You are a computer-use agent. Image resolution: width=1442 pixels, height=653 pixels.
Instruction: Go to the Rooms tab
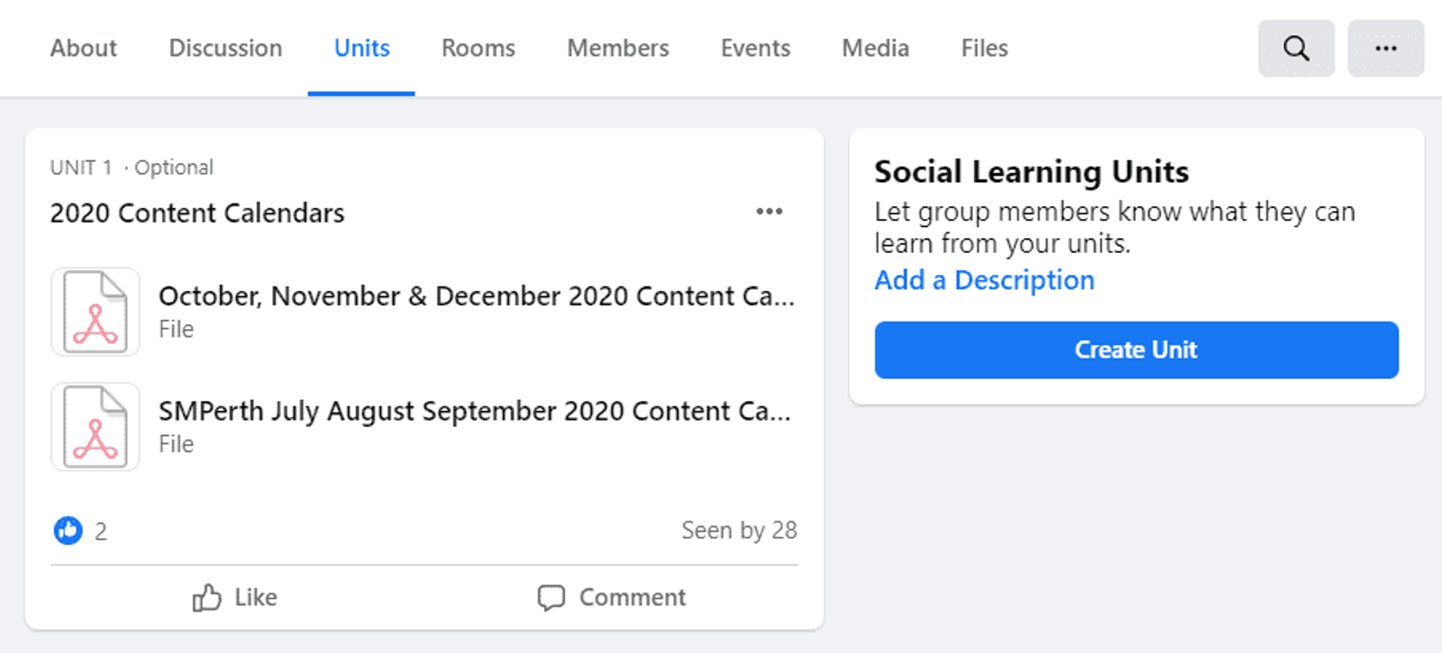(478, 48)
